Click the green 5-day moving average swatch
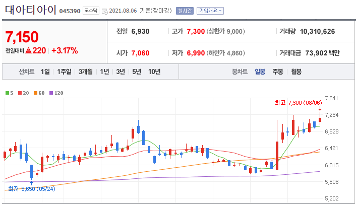The height and width of the screenshot is (204, 356). (7, 93)
